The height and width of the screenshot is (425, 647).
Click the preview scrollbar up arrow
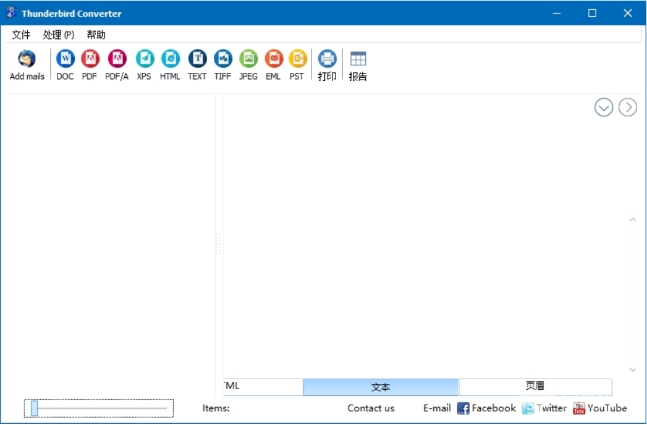pyautogui.click(x=633, y=219)
